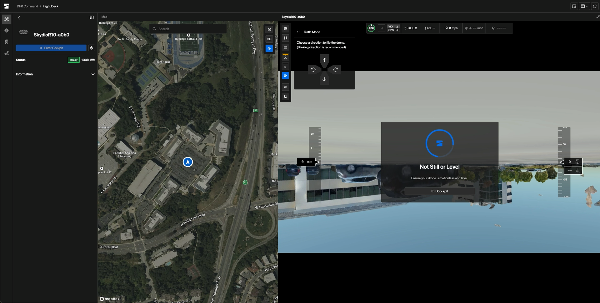
Task: Click the Public Safety Center map label
Action: point(130,39)
